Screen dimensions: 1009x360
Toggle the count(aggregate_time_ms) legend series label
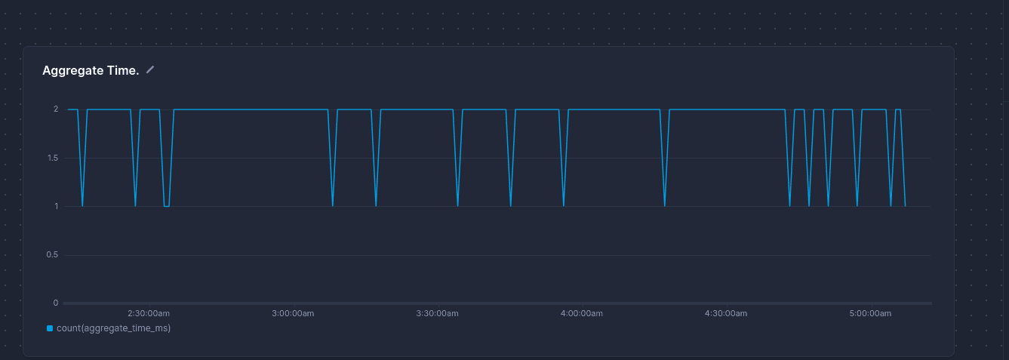[x=113, y=328]
